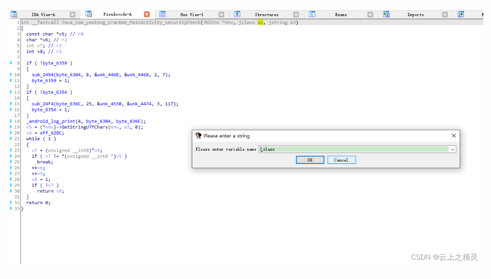Click the jstring type in the signature
Screen dimensions: 491x279
pyautogui.click(x=278, y=22)
